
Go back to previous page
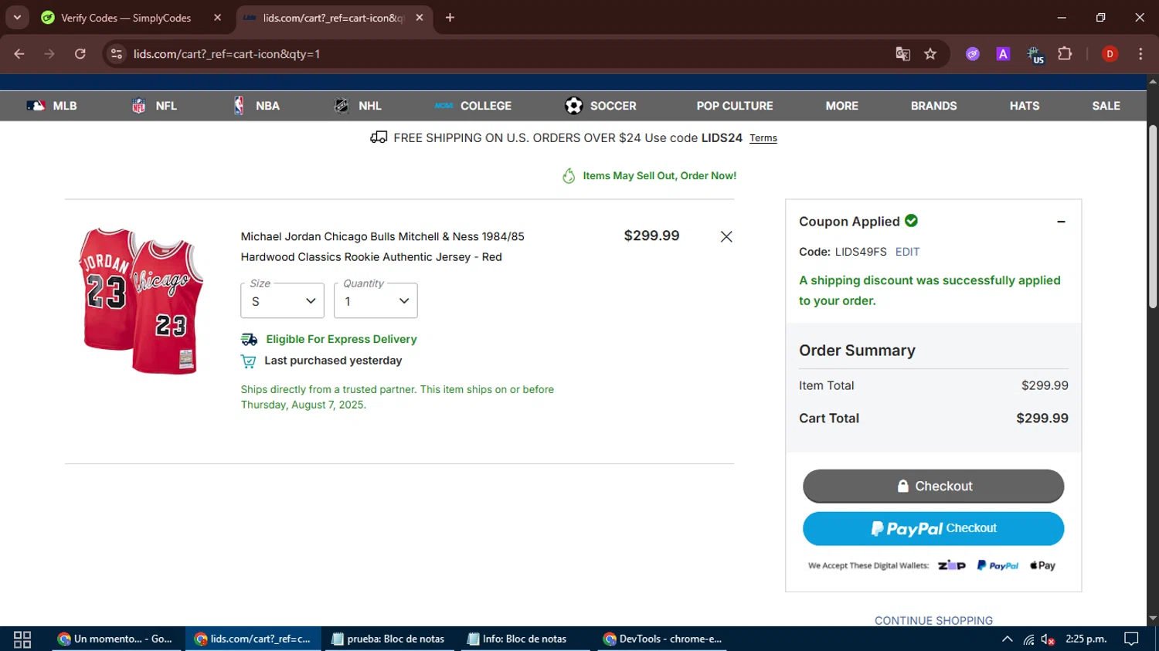(19, 54)
